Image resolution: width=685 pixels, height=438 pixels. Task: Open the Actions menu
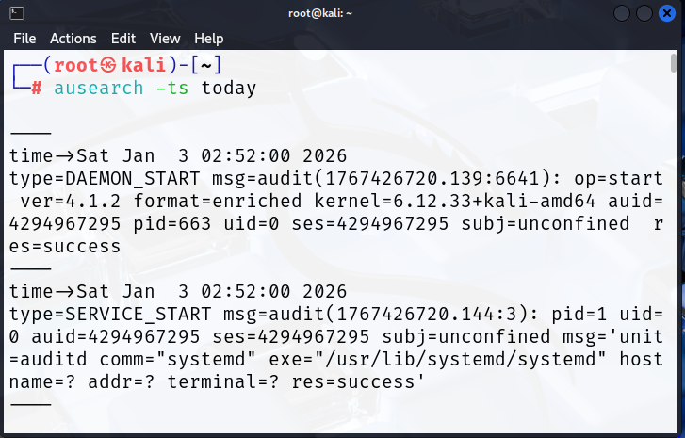tap(73, 39)
